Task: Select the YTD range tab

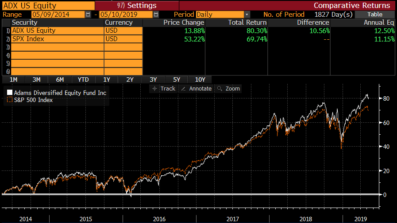Action: click(x=83, y=79)
